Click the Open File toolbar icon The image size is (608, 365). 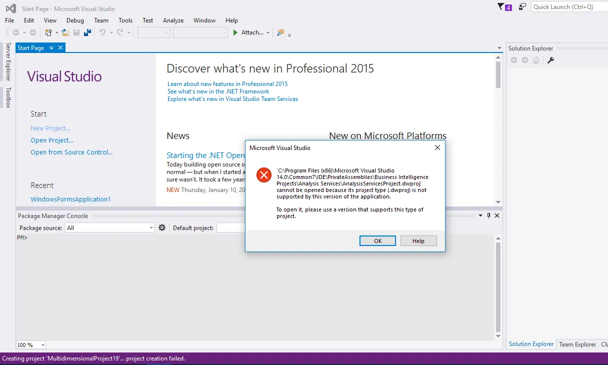[x=65, y=32]
